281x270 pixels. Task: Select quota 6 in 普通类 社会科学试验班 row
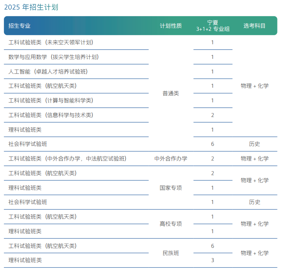[213, 144]
